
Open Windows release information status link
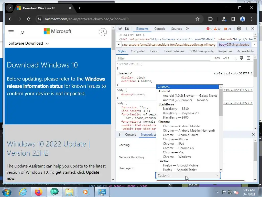click(56, 82)
